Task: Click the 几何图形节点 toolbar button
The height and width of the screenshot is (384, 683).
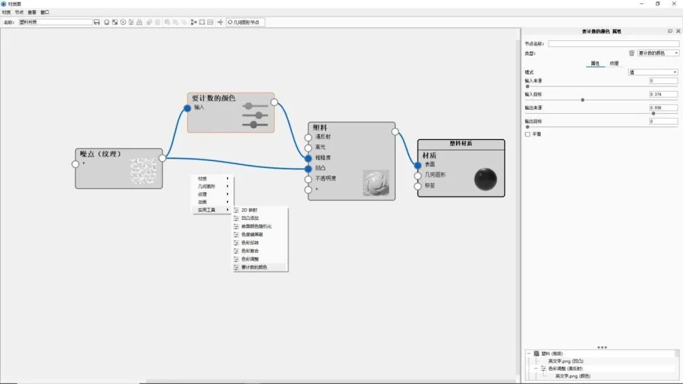Action: click(x=245, y=21)
